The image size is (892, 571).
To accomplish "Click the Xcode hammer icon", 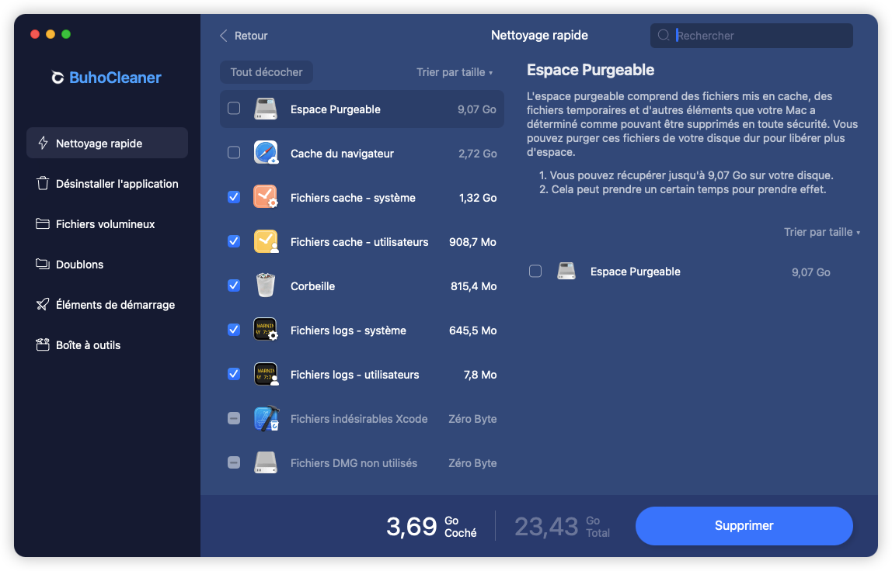I will click(266, 418).
